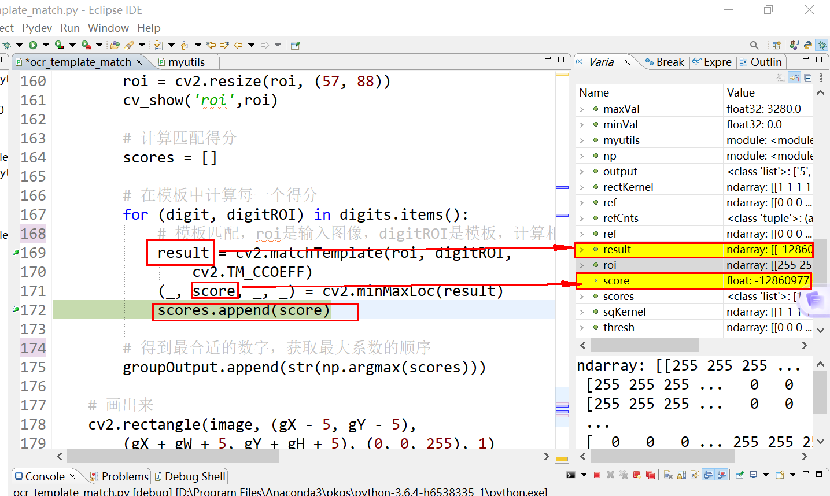Click Remove All Terminated Launches icon
The height and width of the screenshot is (496, 830).
click(x=624, y=475)
